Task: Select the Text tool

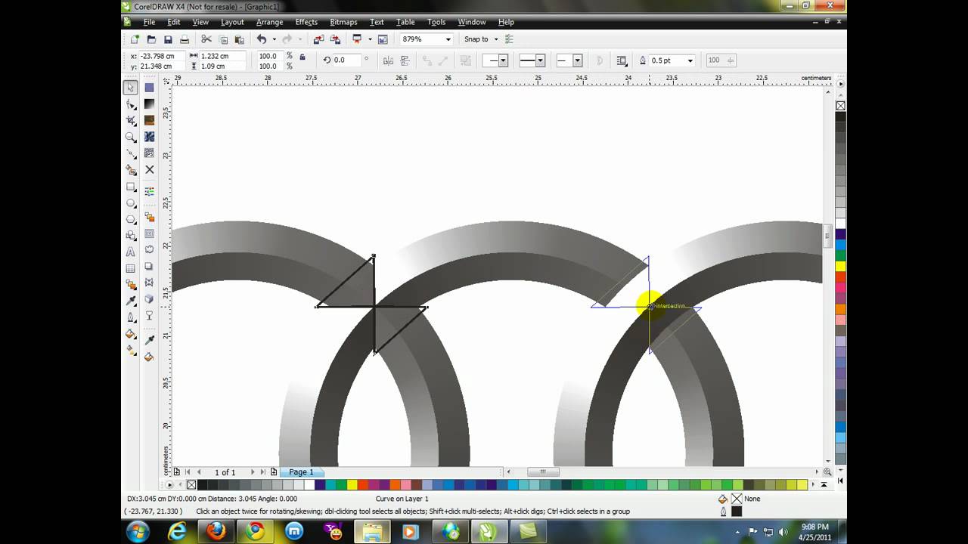Action: 131,252
